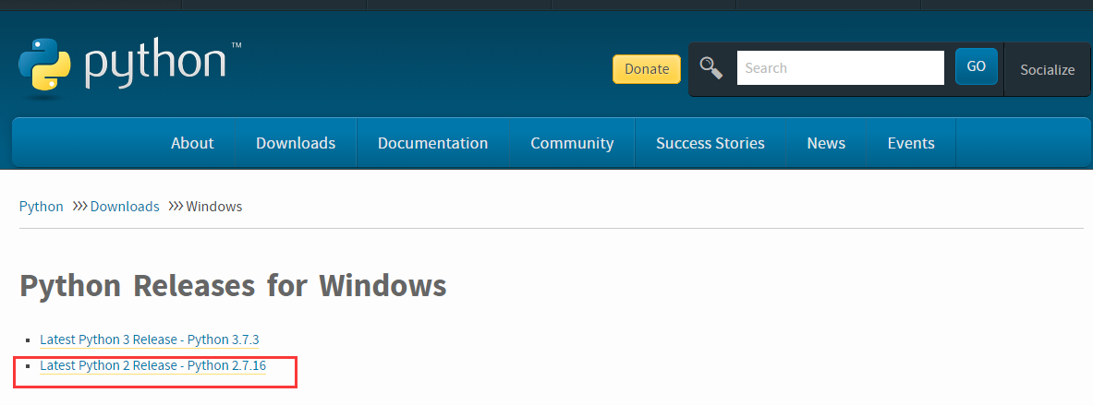Open the Events navigation menu
Screen dimensions: 1093x405
pyautogui.click(x=911, y=143)
